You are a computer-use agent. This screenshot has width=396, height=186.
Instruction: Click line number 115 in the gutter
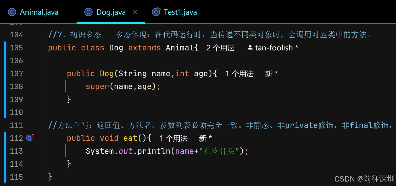(16, 177)
